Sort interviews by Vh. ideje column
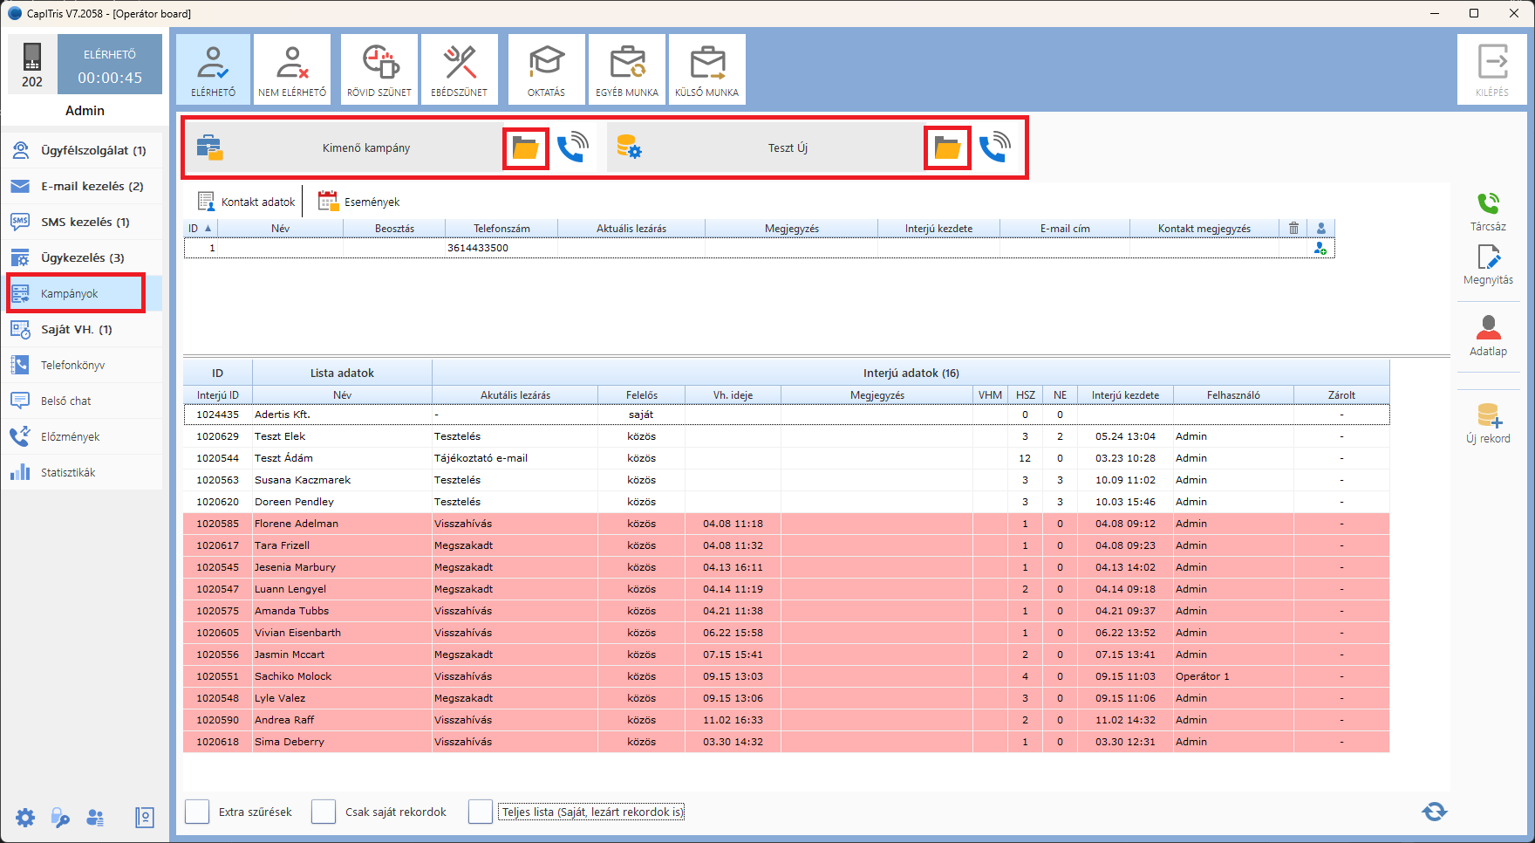 (x=733, y=395)
